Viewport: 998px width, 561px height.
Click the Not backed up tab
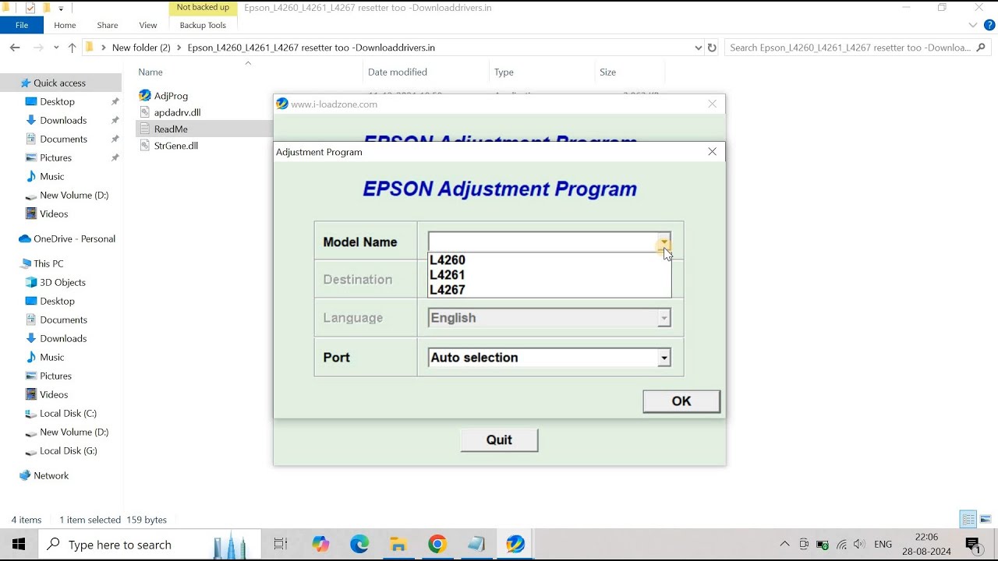click(x=203, y=8)
